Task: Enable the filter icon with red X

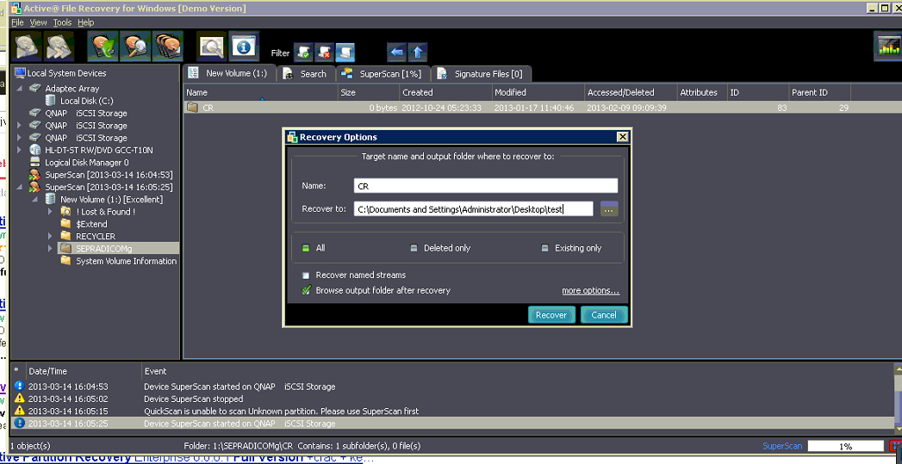Action: click(x=325, y=53)
